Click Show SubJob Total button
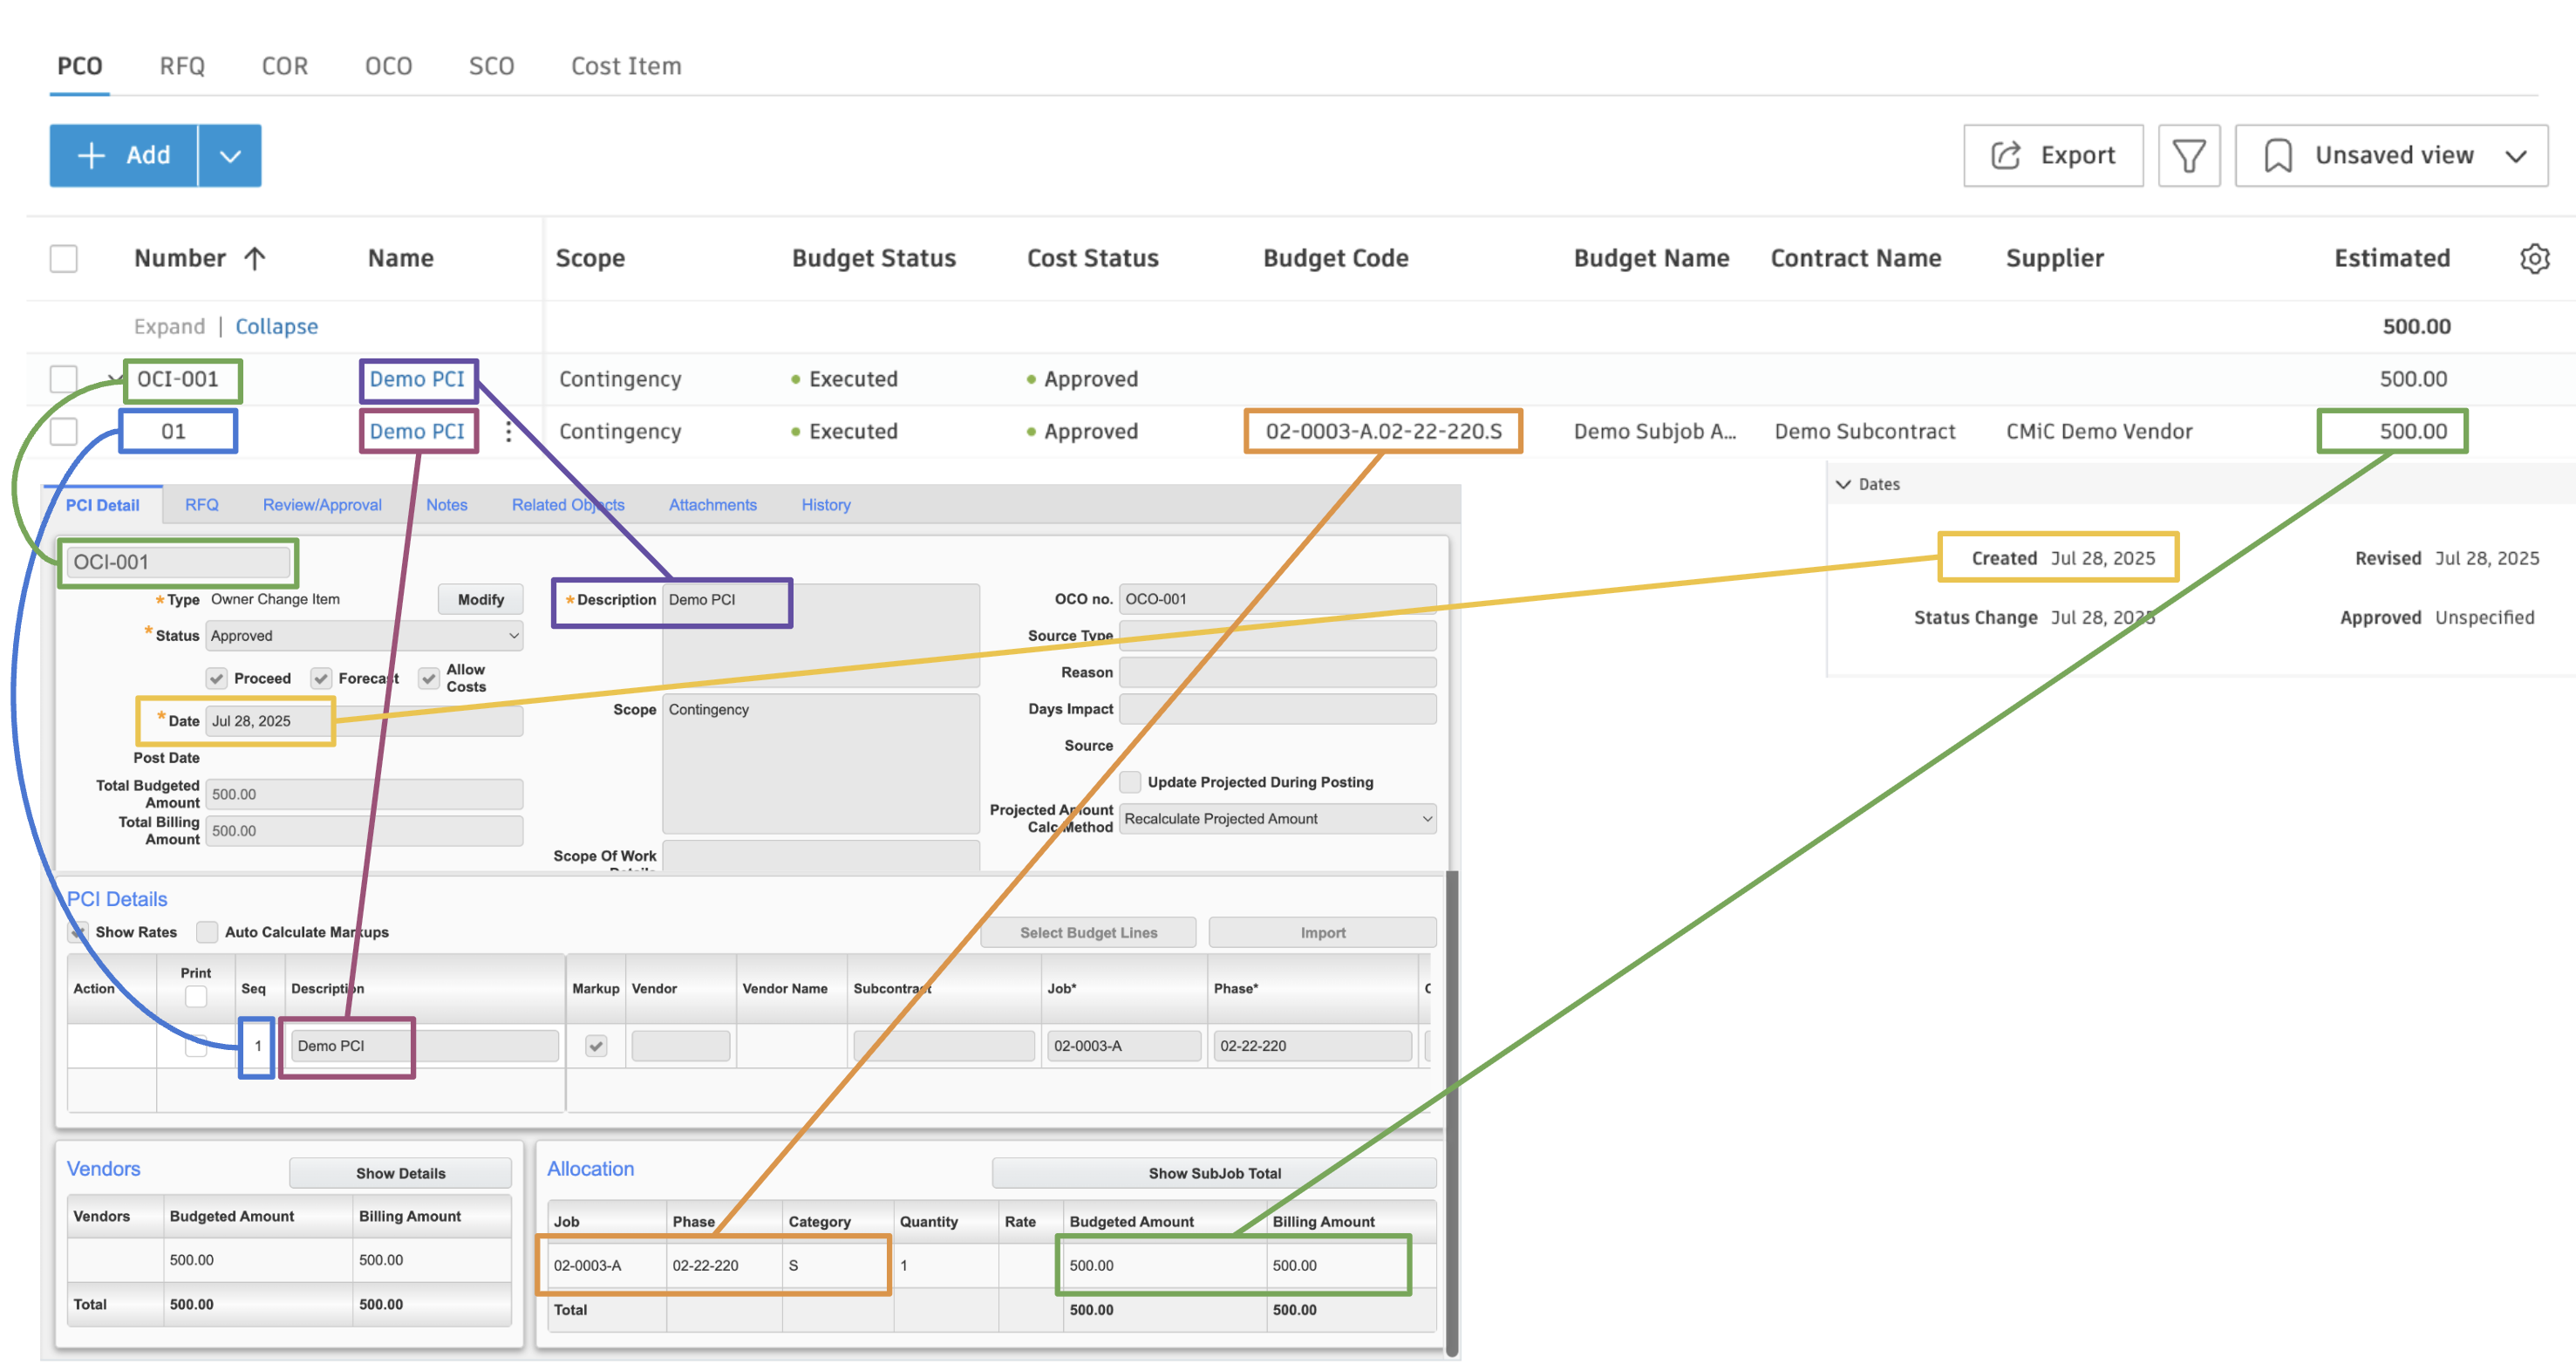The height and width of the screenshot is (1364, 2576). pos(1213,1173)
